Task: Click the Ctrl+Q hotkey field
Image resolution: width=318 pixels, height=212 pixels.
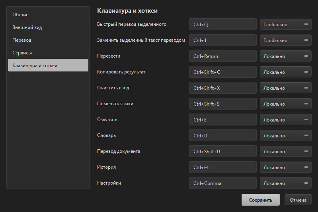Action: [223, 24]
